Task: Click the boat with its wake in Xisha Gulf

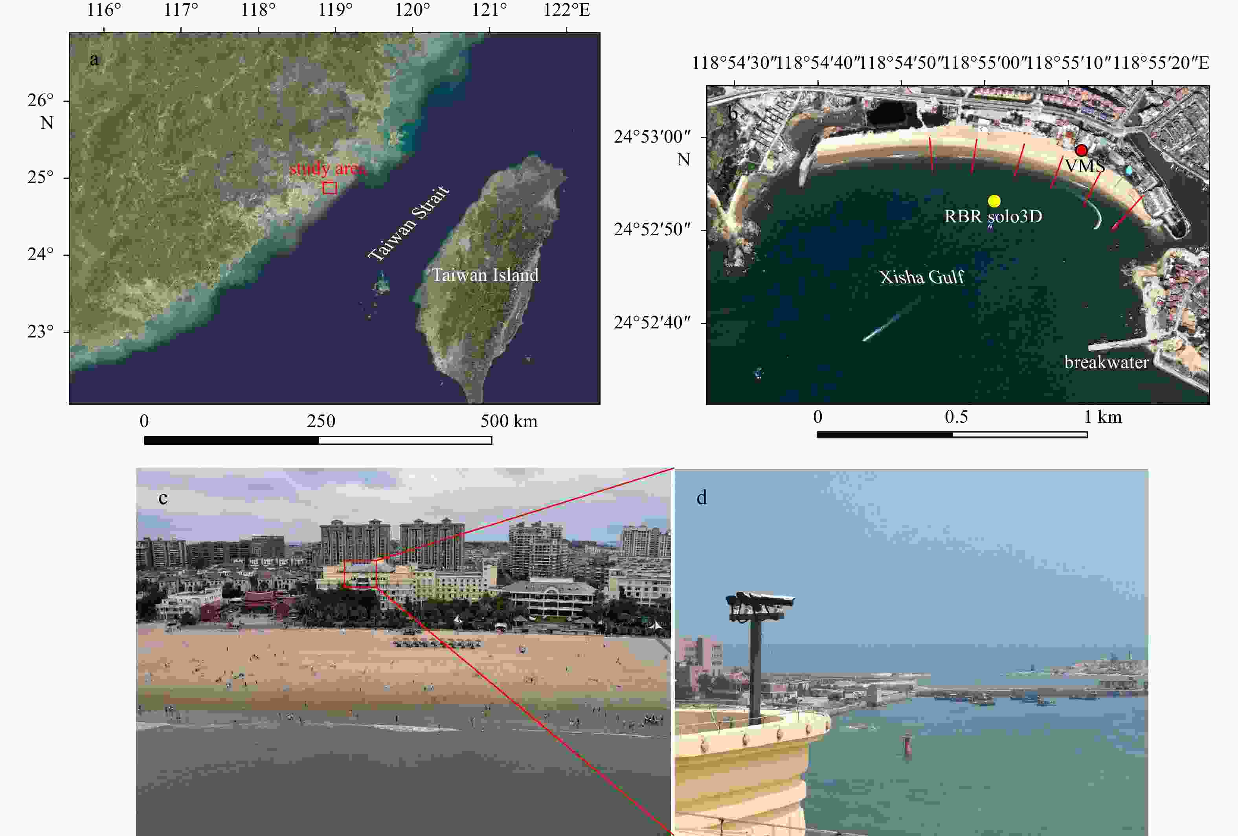Action: click(x=882, y=328)
